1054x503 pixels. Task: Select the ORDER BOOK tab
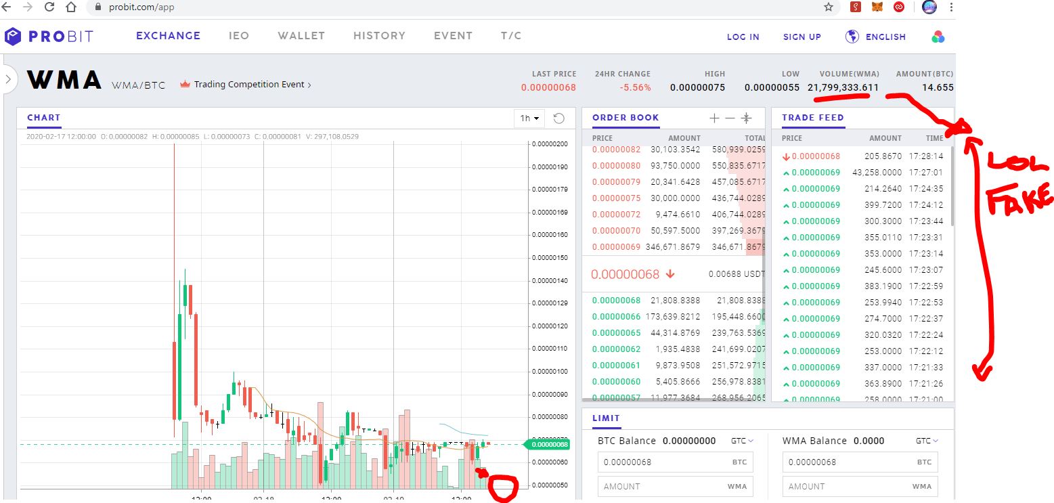625,118
